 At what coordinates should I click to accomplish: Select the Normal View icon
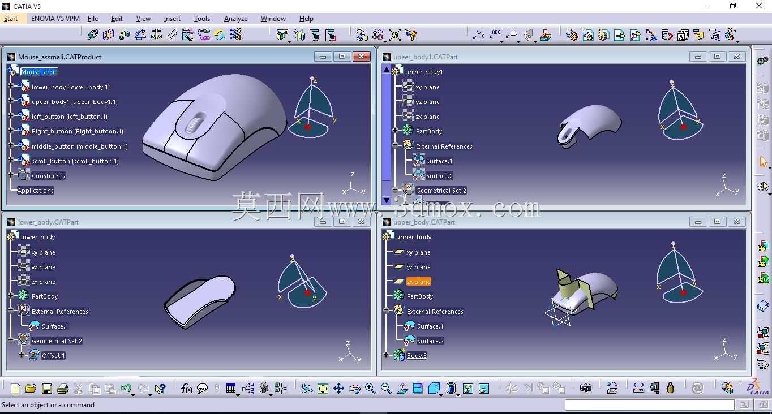(402, 388)
